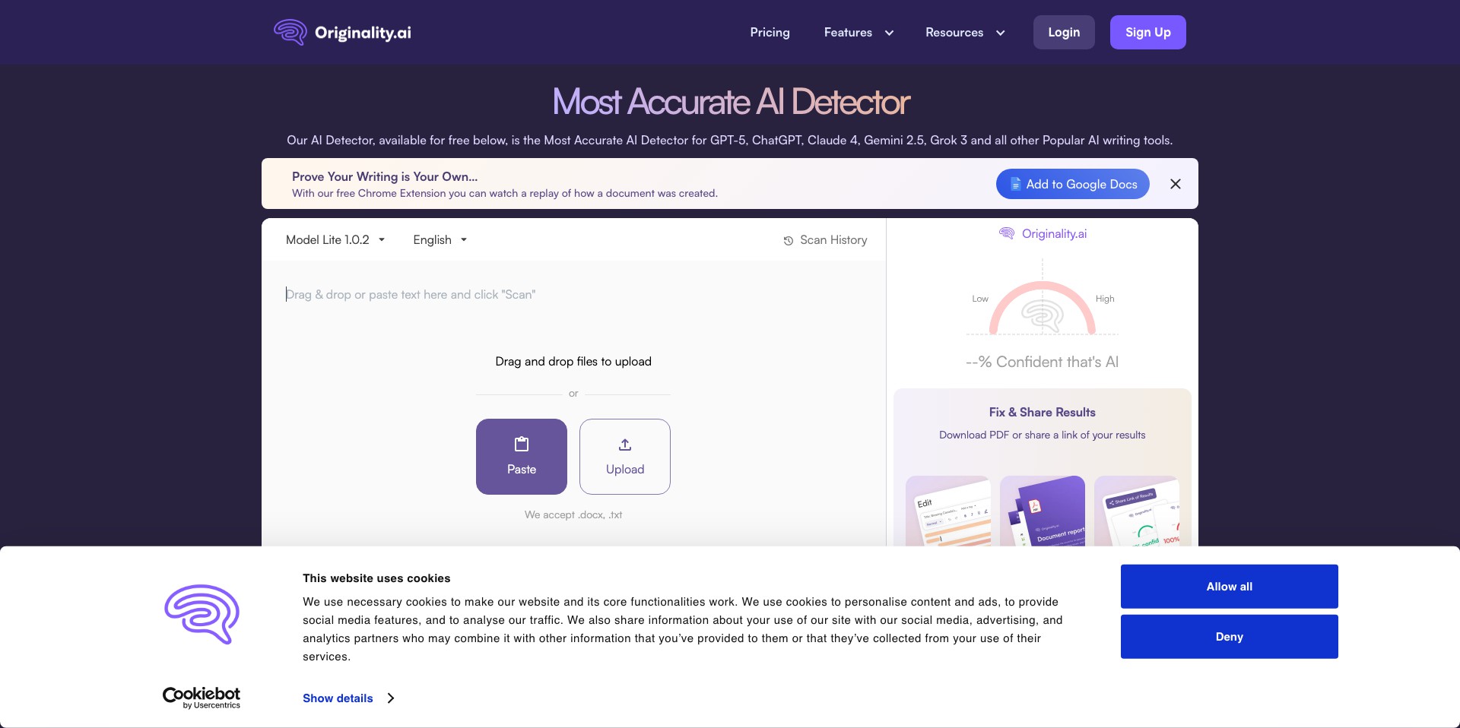Image resolution: width=1460 pixels, height=728 pixels.
Task: Open the Document report thumbnail
Action: (x=1043, y=511)
